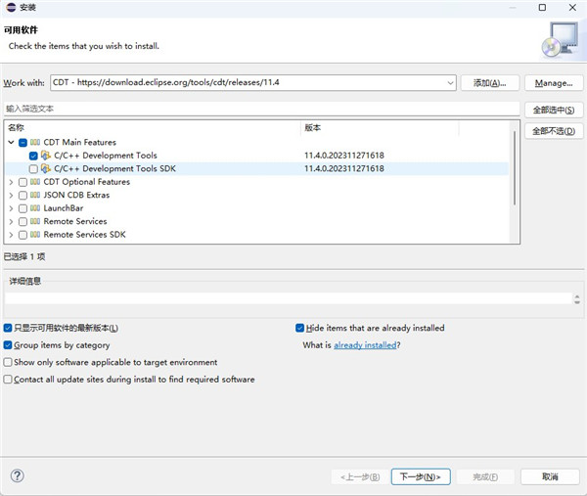The width and height of the screenshot is (587, 496).
Task: Collapse the CDT Main Features tree node
Action: pyautogui.click(x=11, y=143)
